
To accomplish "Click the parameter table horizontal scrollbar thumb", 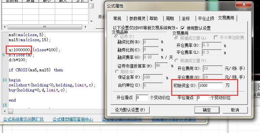I will pyautogui.click(x=45, y=27).
